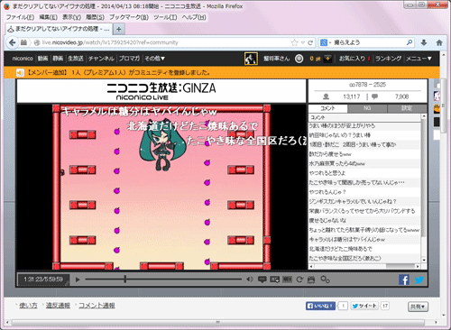Open the チャンネル link in the header
This screenshot has height=330, width=451.
click(x=101, y=59)
